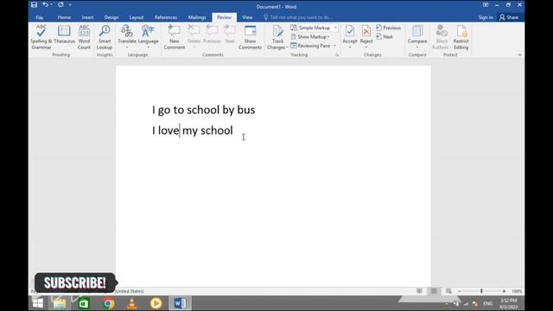Click zoom in plus button

coord(504,291)
